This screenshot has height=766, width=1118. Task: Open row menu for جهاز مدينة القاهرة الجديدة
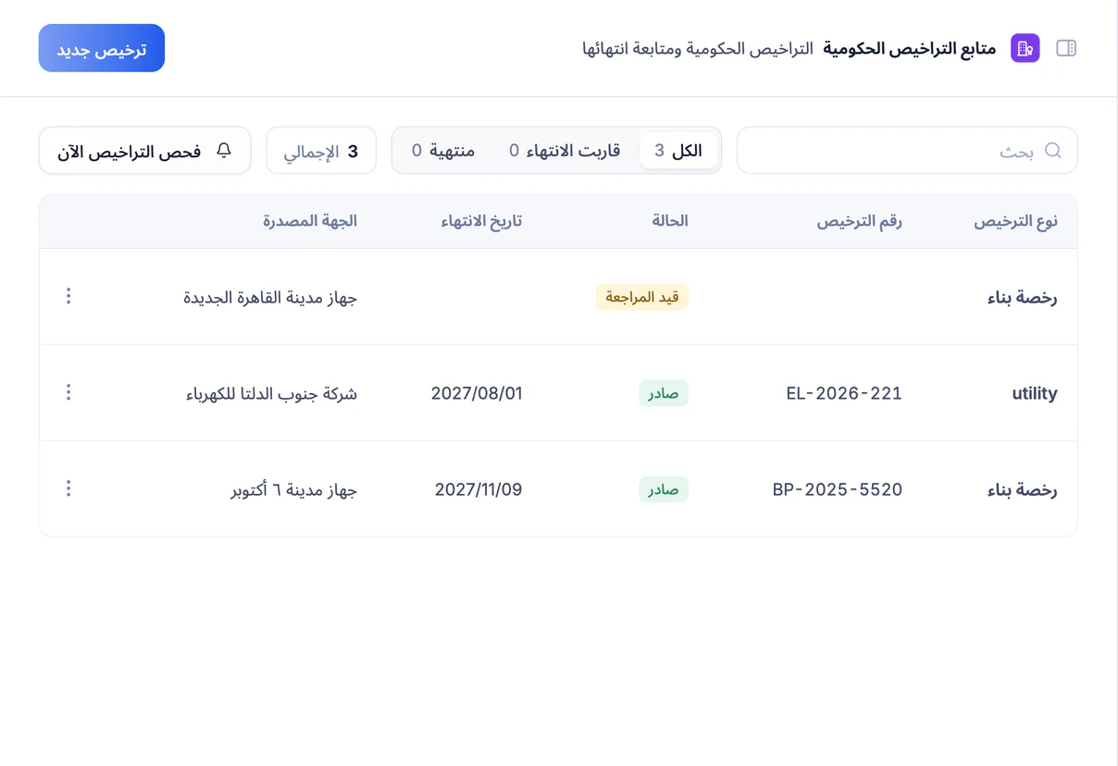(x=68, y=296)
